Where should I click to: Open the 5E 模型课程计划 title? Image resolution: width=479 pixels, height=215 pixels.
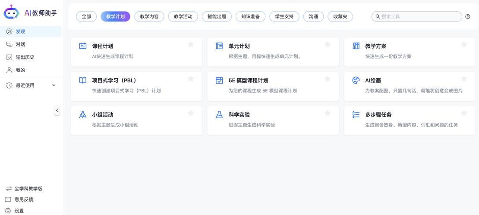(249, 81)
